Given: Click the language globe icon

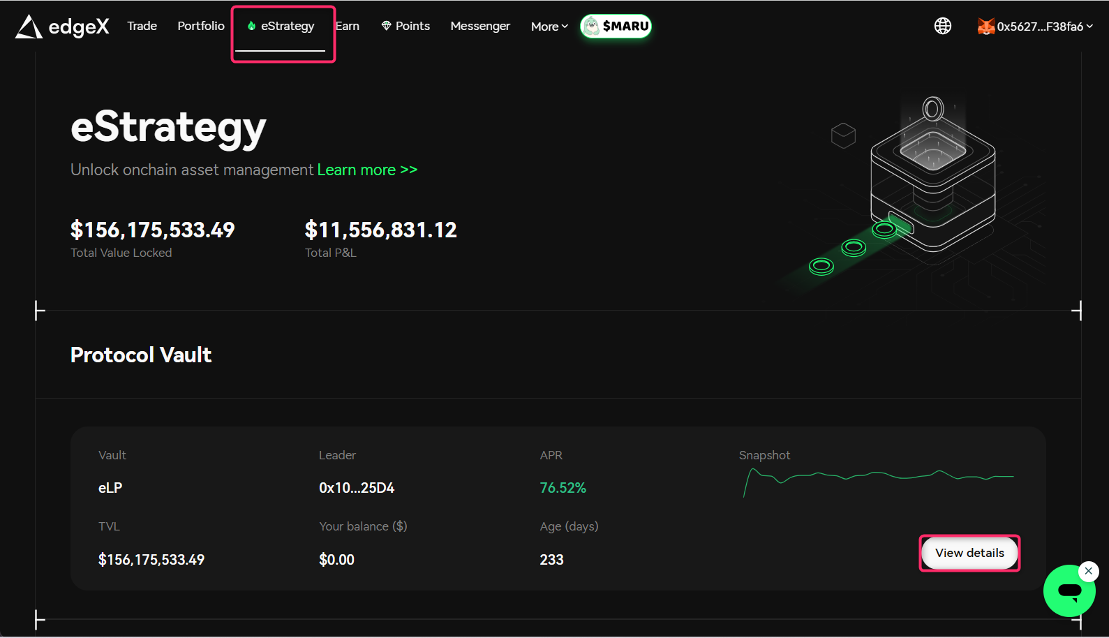Looking at the screenshot, I should [942, 27].
